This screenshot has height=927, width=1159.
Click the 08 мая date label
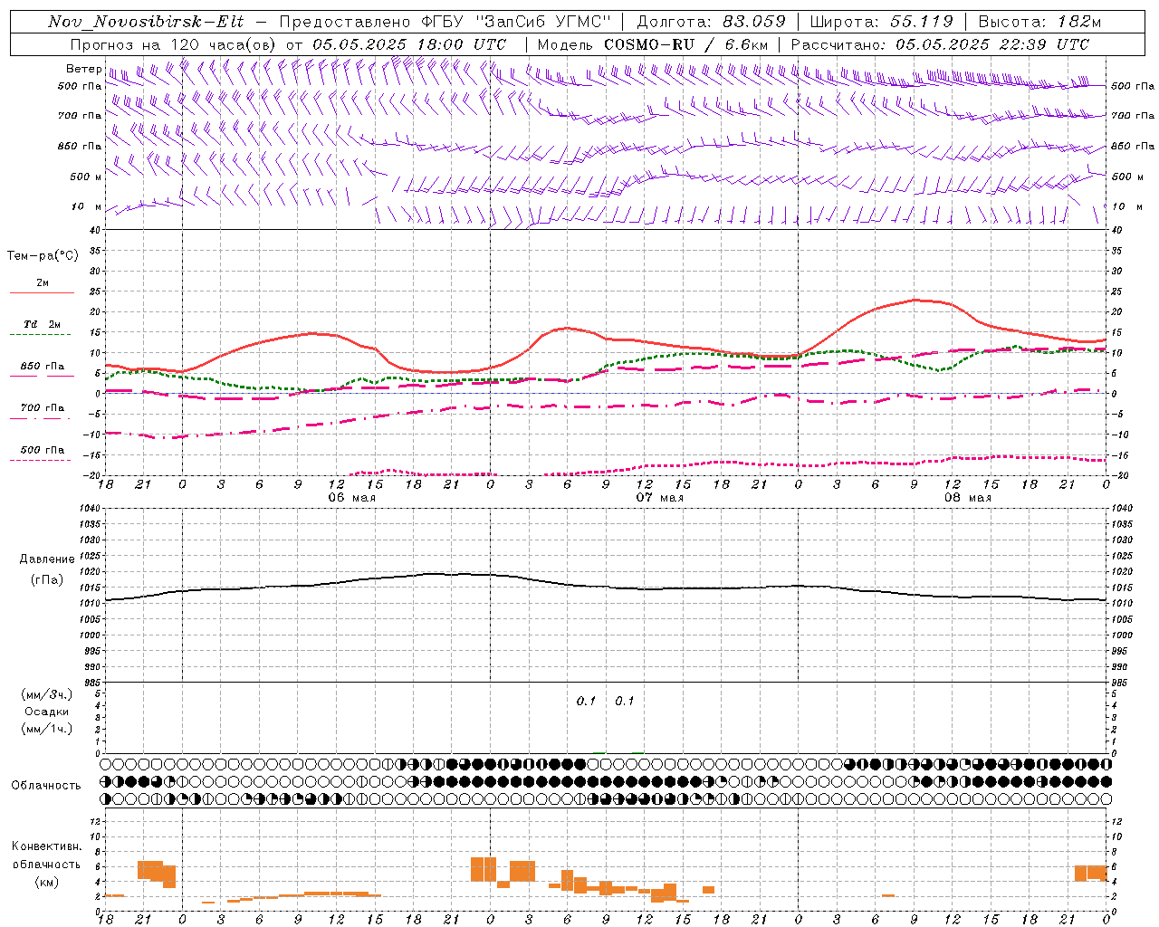tap(967, 498)
